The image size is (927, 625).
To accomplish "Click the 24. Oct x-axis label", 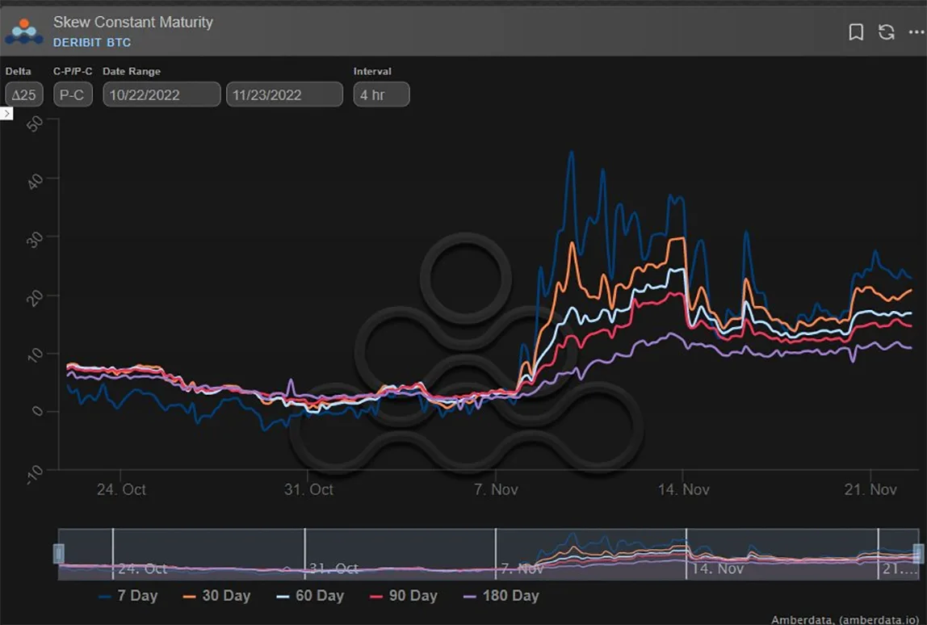I will click(x=120, y=489).
